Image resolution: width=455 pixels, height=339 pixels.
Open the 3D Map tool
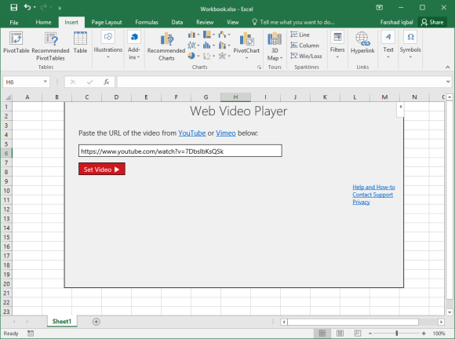[x=275, y=46]
